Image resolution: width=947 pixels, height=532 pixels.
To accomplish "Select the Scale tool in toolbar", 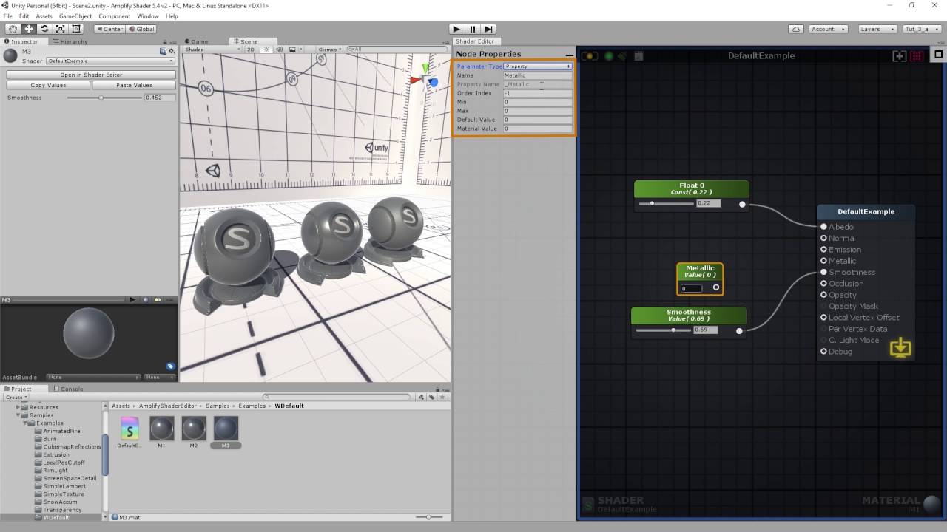I will (60, 29).
